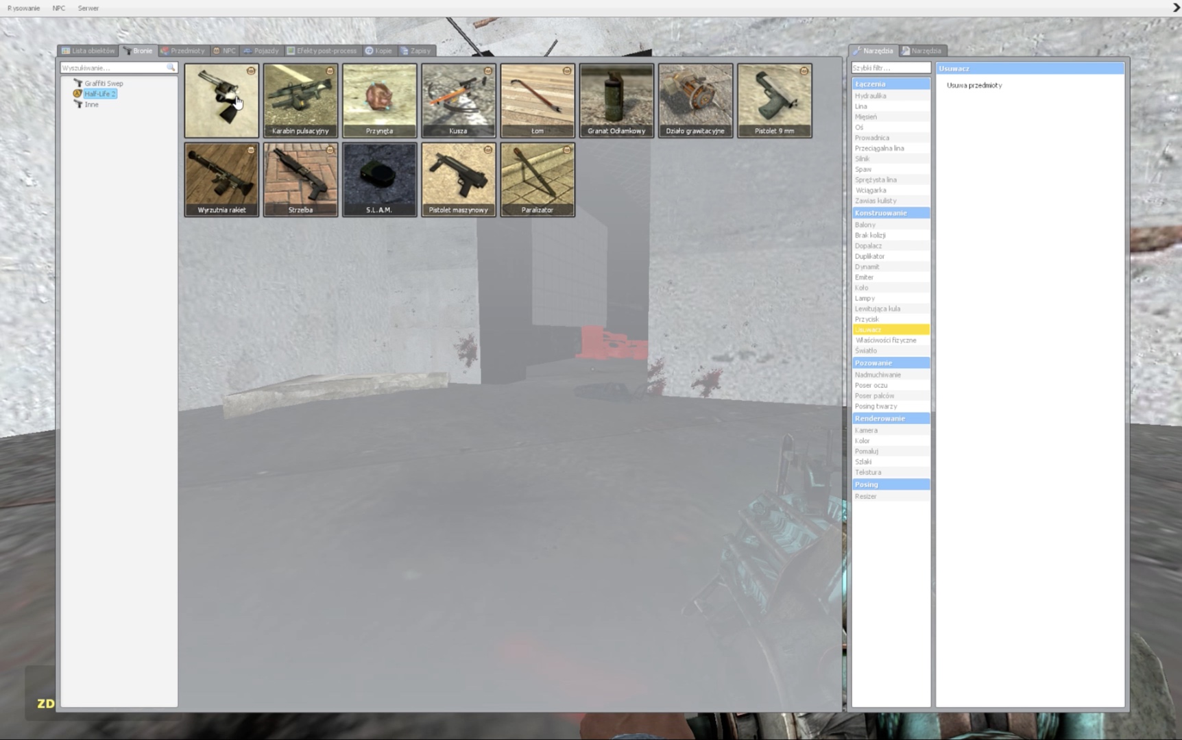Open the Efekty post-process tab
The image size is (1182, 740).
coord(322,51)
